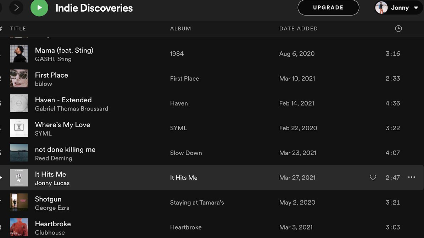Open more options for It Hits Me
424x238 pixels.
(x=411, y=177)
